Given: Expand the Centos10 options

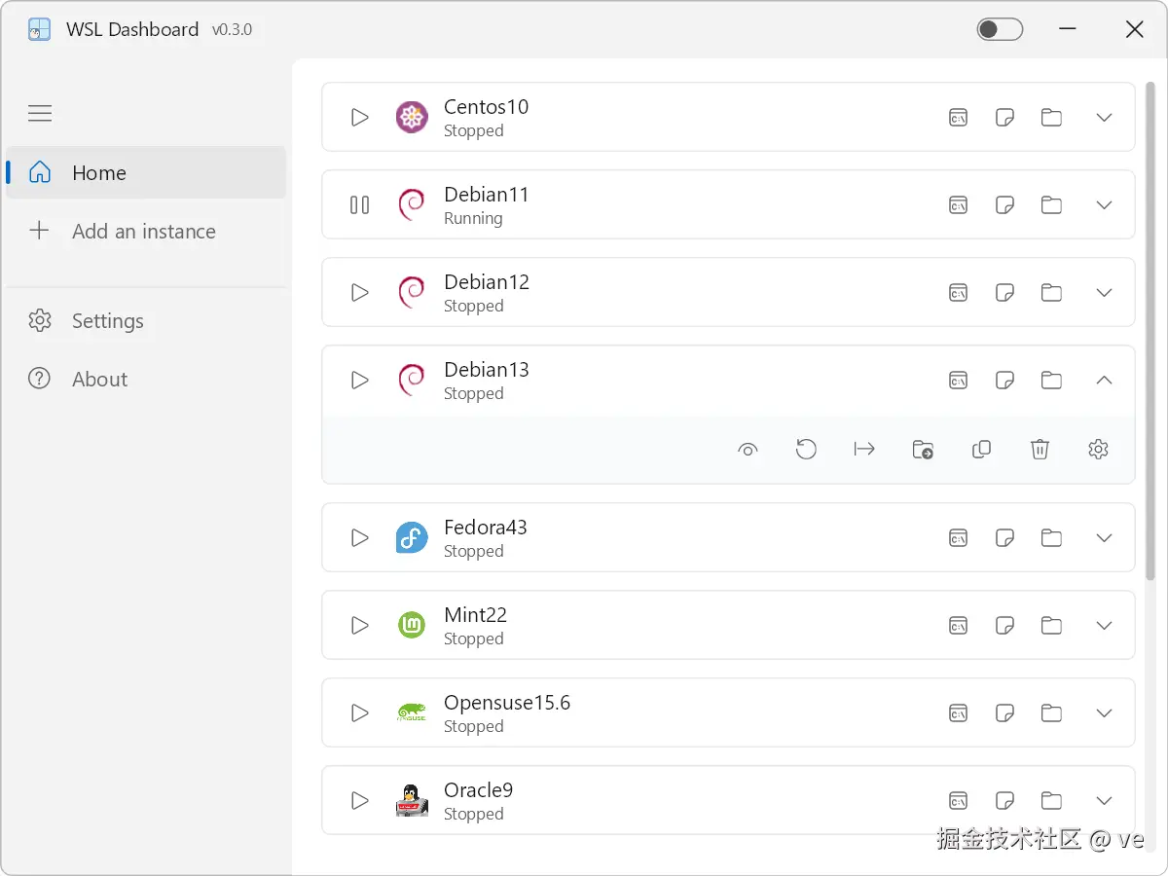Looking at the screenshot, I should click(x=1104, y=118).
